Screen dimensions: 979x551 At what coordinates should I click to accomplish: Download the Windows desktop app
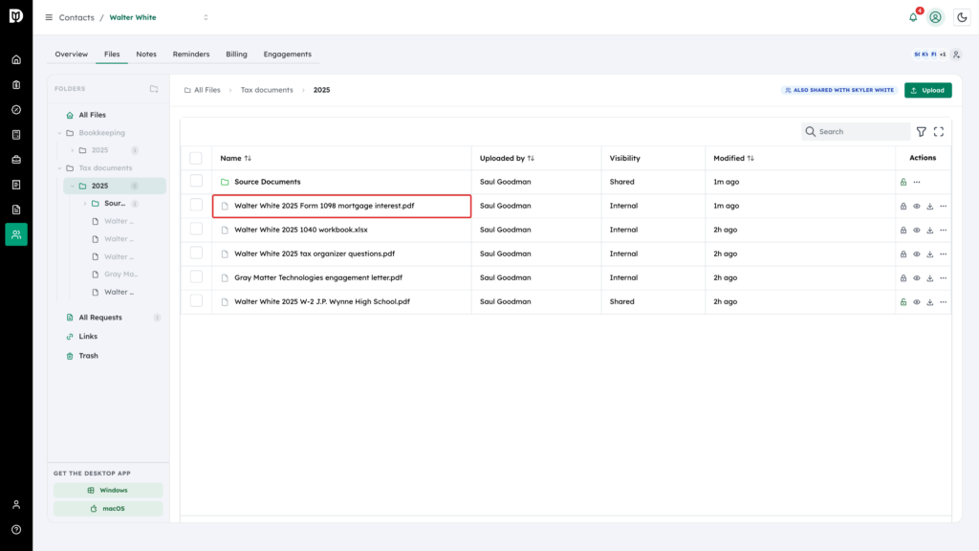(x=108, y=491)
